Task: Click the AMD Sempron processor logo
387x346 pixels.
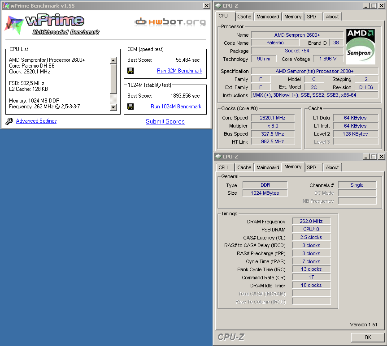Action: click(x=361, y=47)
